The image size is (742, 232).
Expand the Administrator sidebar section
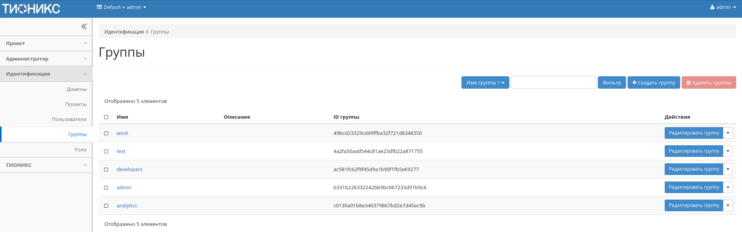[46, 59]
